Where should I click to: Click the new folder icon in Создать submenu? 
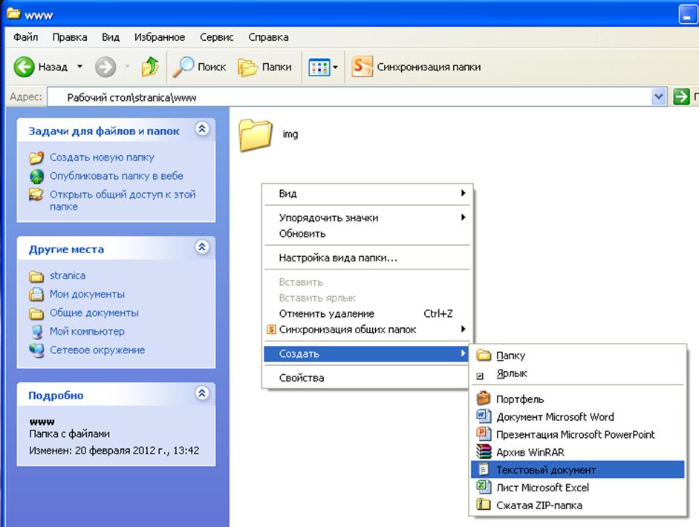[x=484, y=355]
